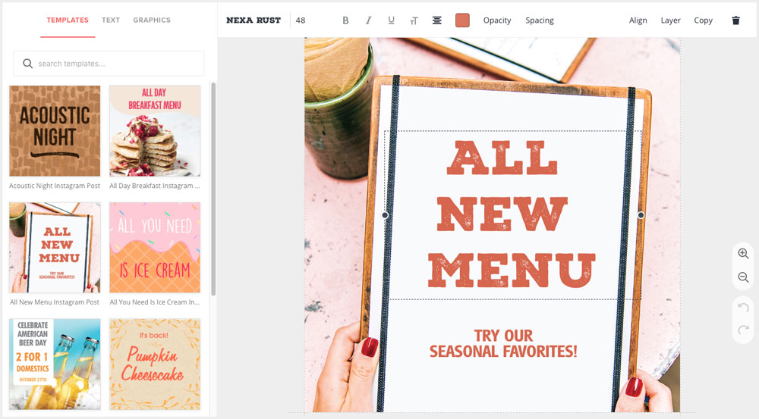
Task: Select the All New Menu template thumbnail
Action: coord(55,248)
